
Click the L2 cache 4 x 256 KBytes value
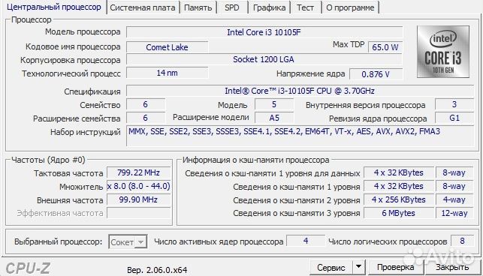[399, 199]
